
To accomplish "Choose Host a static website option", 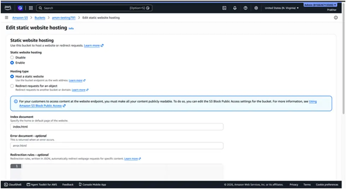I will [x=12, y=76].
